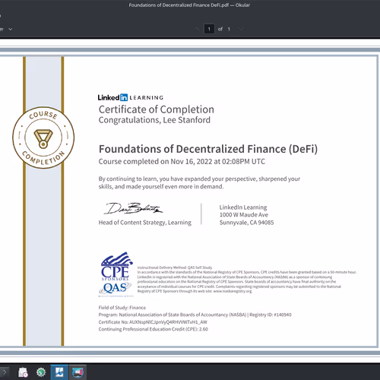Click 'By continuing to learn' paragraph
Screen dimensions: 380x380
[x=199, y=182]
